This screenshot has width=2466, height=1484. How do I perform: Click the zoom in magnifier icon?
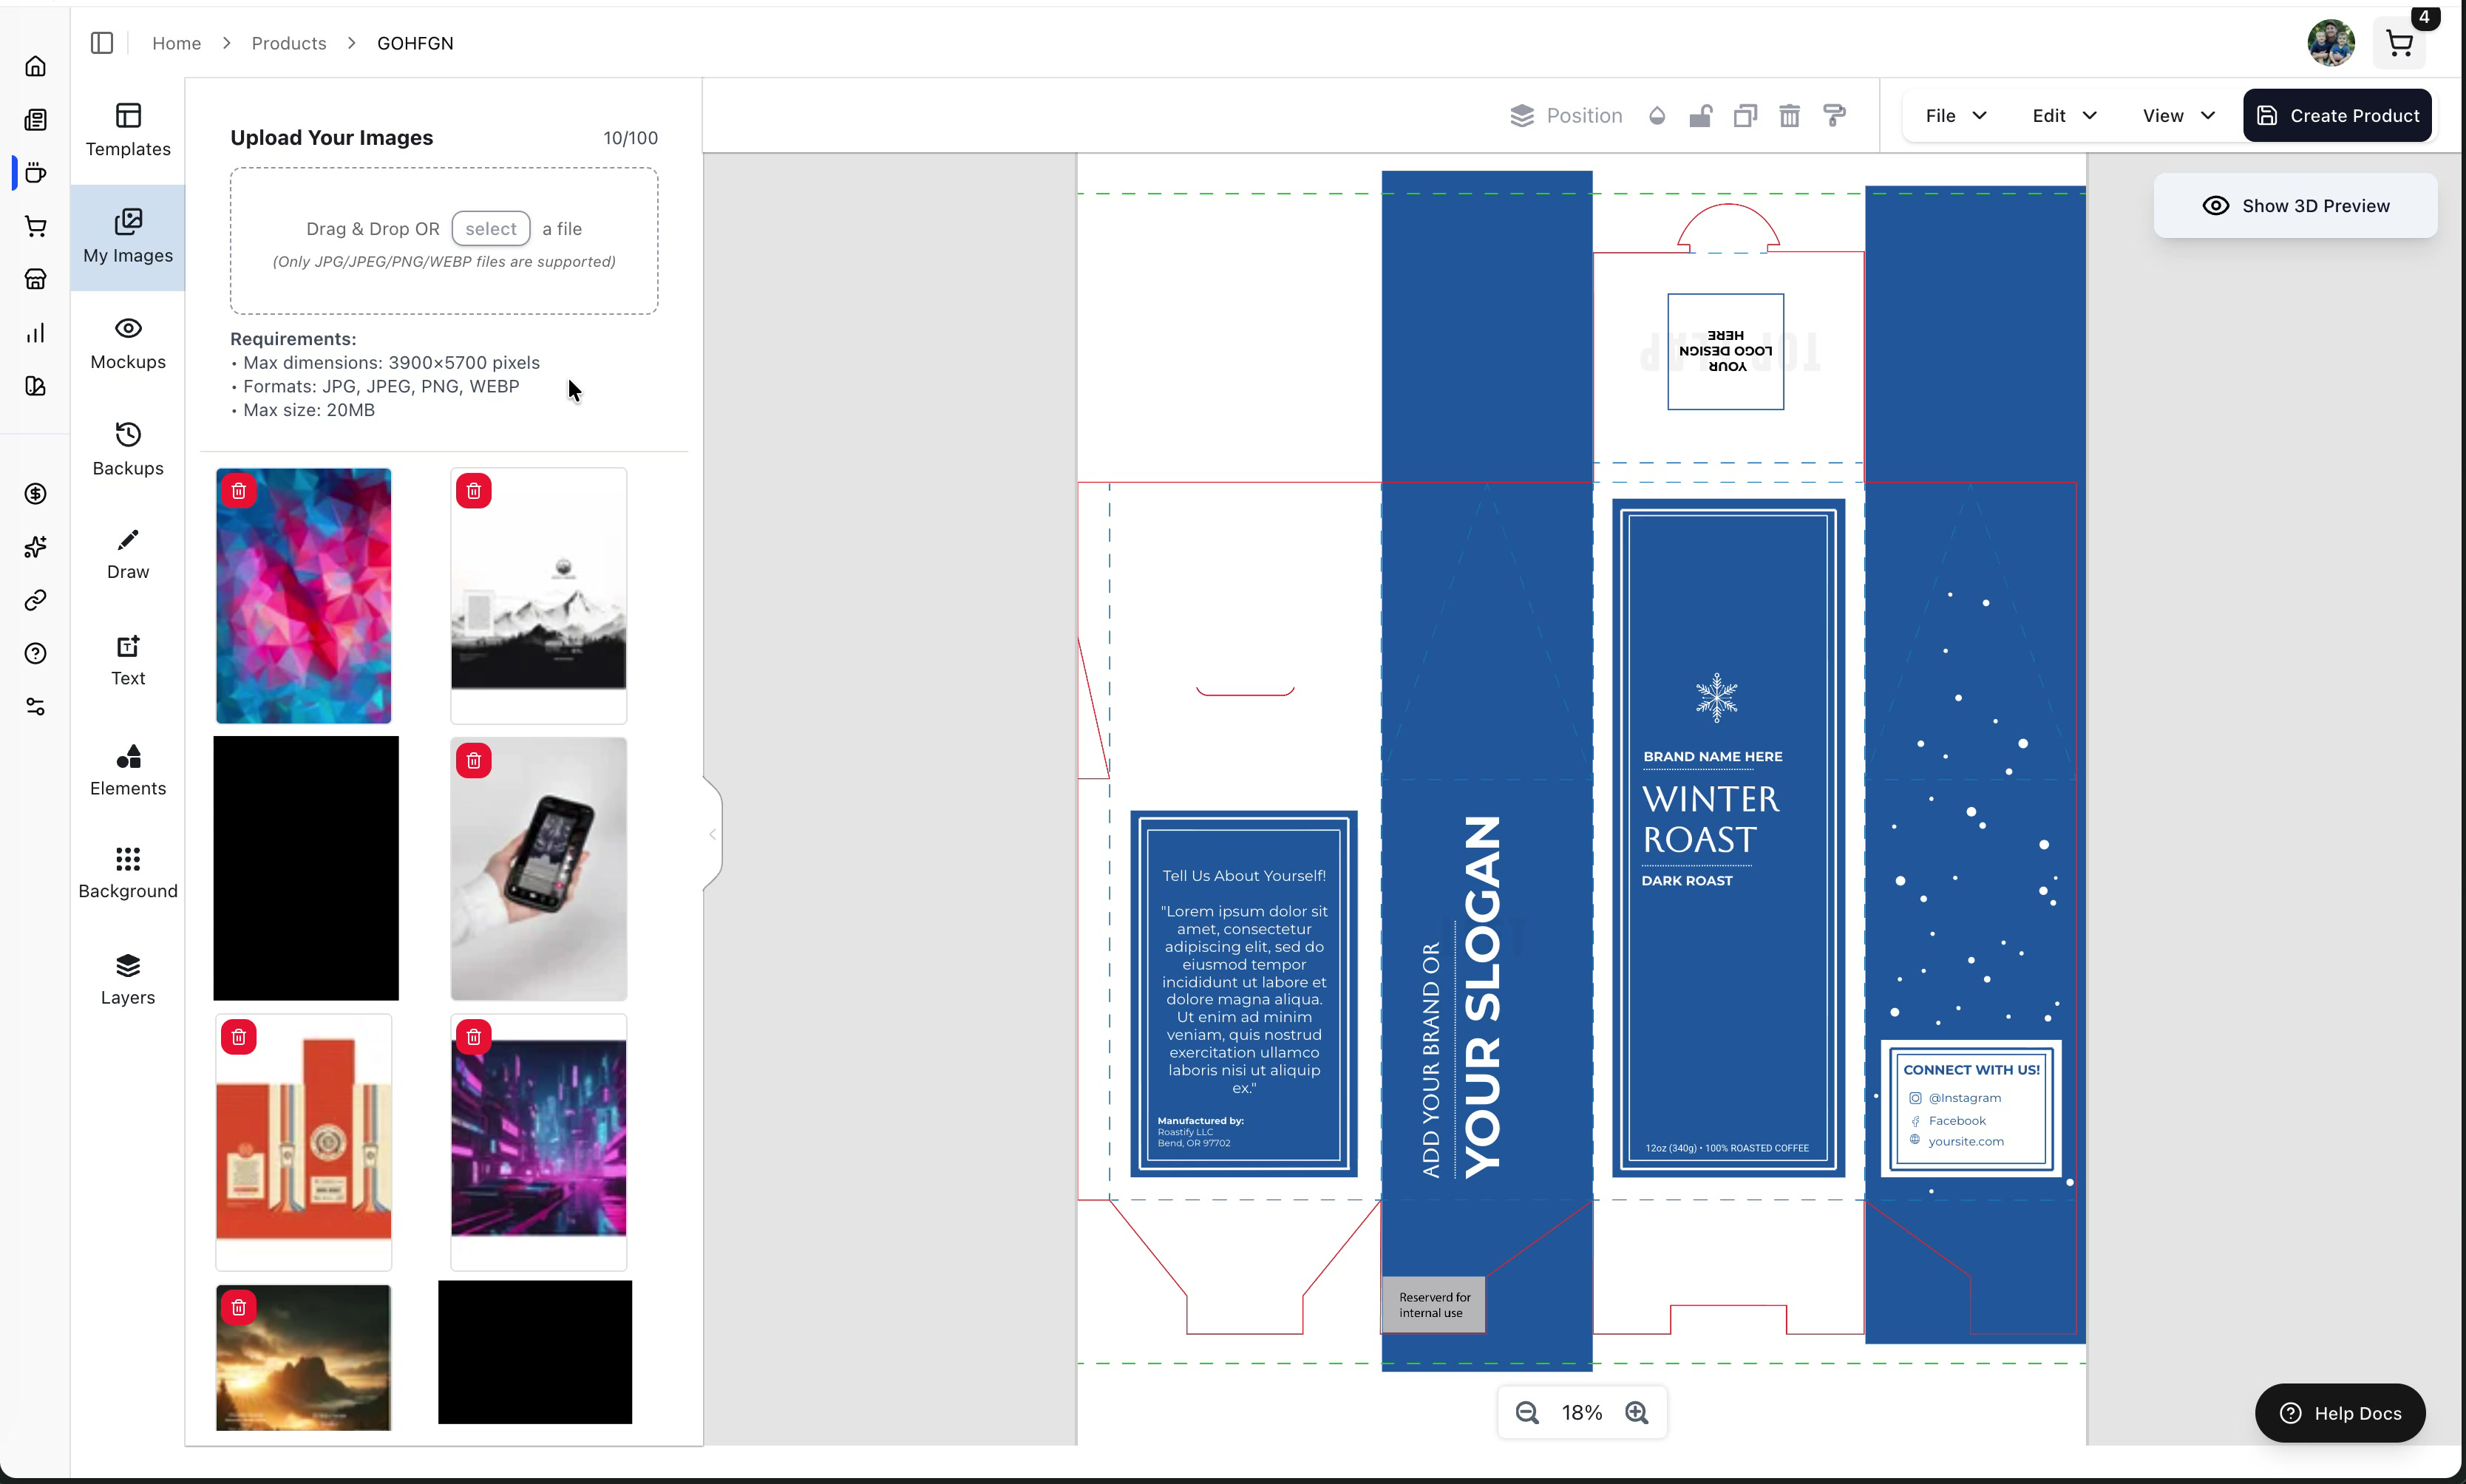click(x=1637, y=1412)
